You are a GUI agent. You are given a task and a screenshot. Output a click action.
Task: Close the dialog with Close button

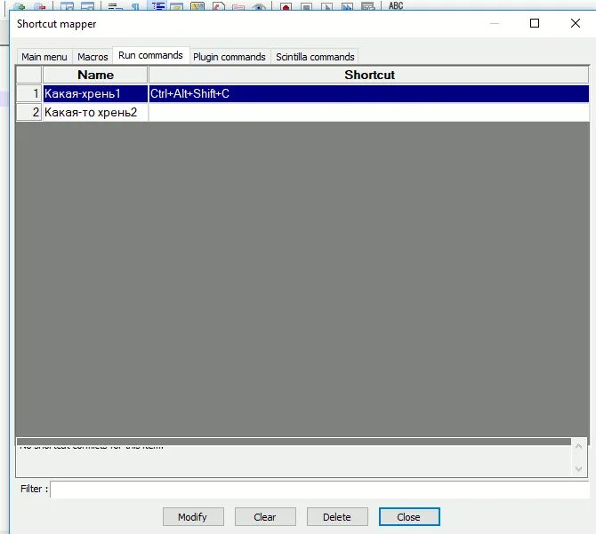pos(409,517)
